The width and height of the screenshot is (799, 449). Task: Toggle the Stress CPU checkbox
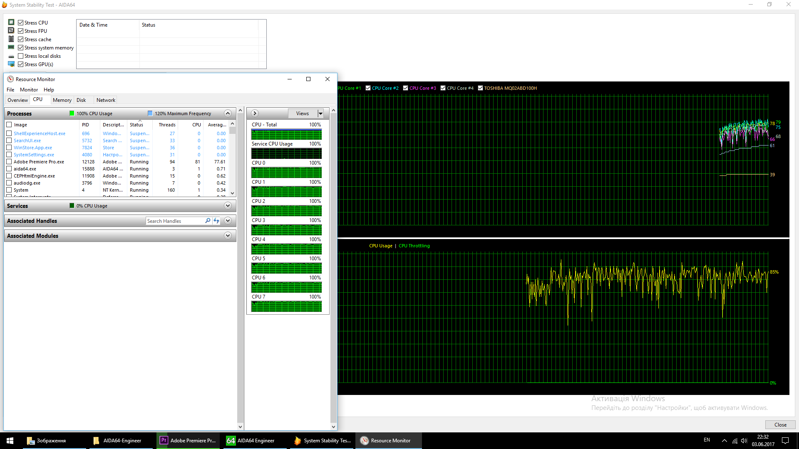click(x=20, y=22)
